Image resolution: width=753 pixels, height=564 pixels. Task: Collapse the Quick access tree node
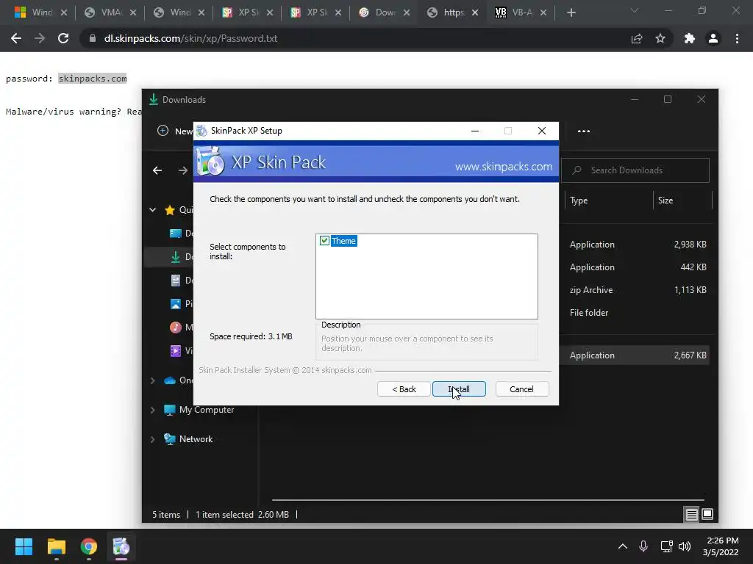tap(153, 209)
